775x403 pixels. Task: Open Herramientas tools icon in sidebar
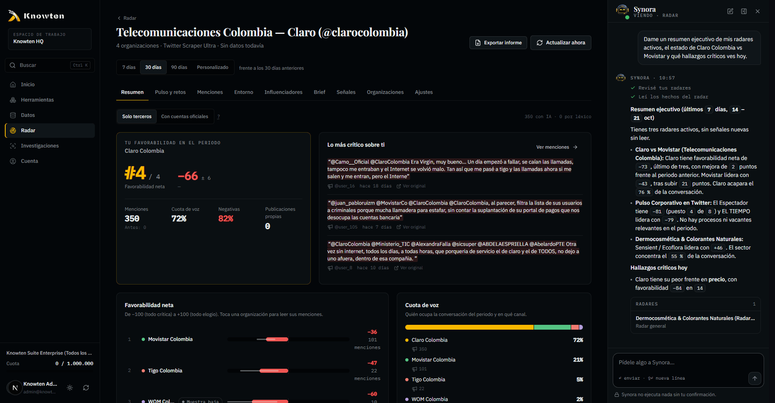(x=13, y=100)
